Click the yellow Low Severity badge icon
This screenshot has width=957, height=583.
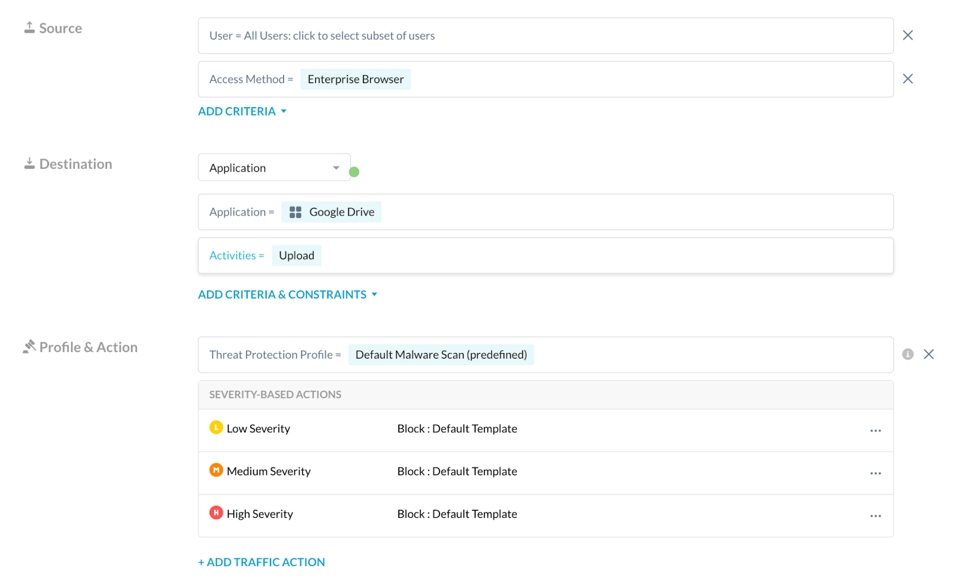[216, 427]
